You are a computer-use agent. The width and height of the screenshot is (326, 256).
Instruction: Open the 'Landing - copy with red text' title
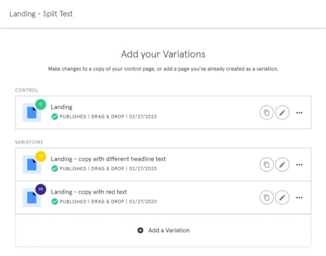tap(89, 192)
